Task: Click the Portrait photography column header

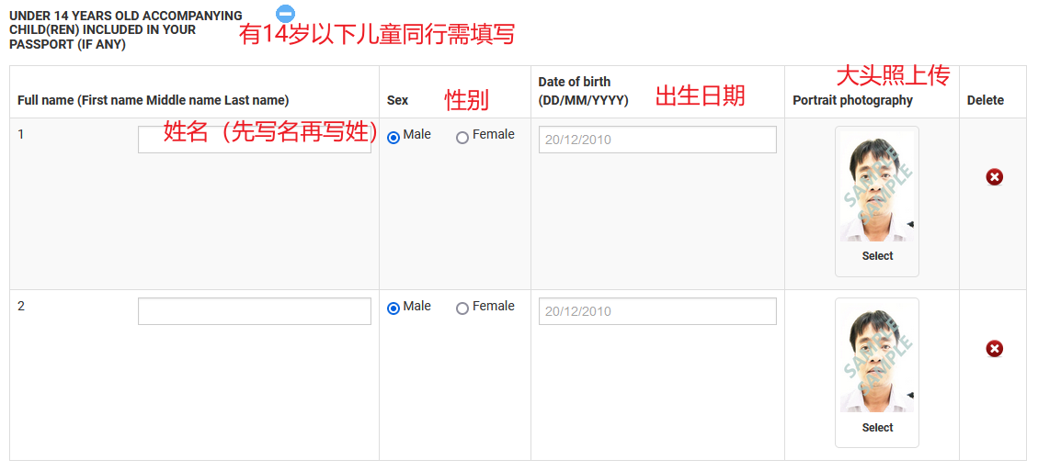Action: pos(852,100)
